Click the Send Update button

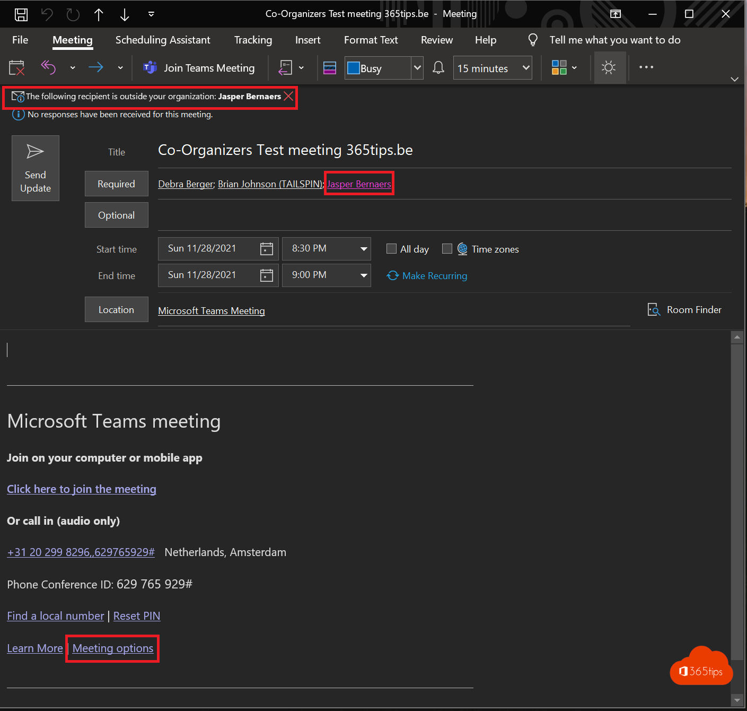35,168
